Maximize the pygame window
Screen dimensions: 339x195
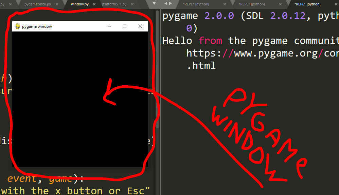[124, 26]
